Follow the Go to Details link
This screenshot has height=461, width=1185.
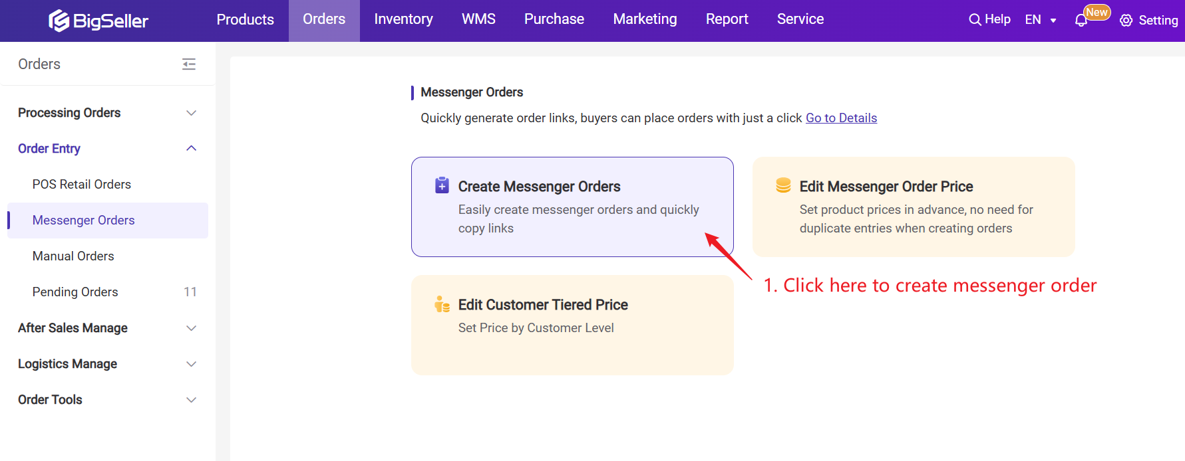click(x=841, y=118)
